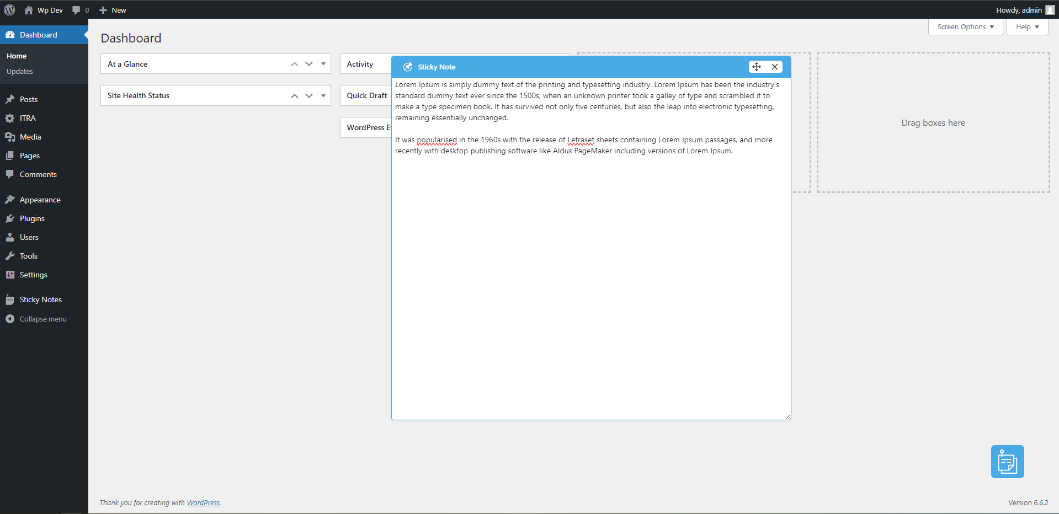Toggle At a Glance panel collapse

323,64
